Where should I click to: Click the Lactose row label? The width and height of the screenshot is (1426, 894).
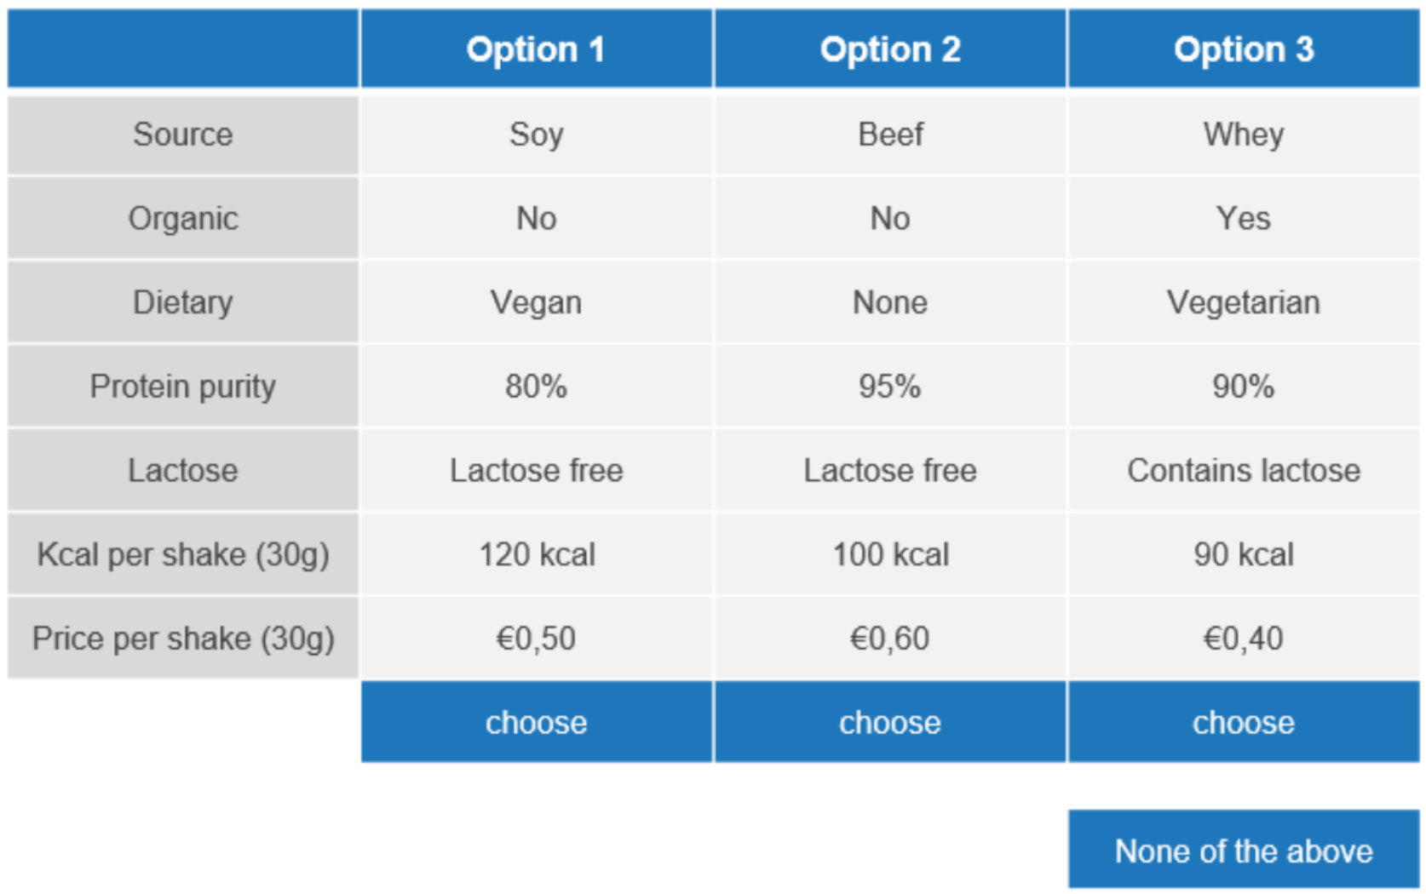(x=182, y=470)
